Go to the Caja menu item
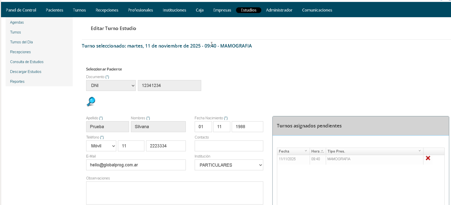Viewport: 451px width, 205px height. pos(200,10)
